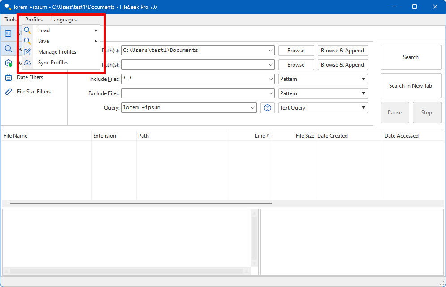Screen dimensions: 446x287
Task: Click Browse & Append next to Documents path
Action: point(343,51)
